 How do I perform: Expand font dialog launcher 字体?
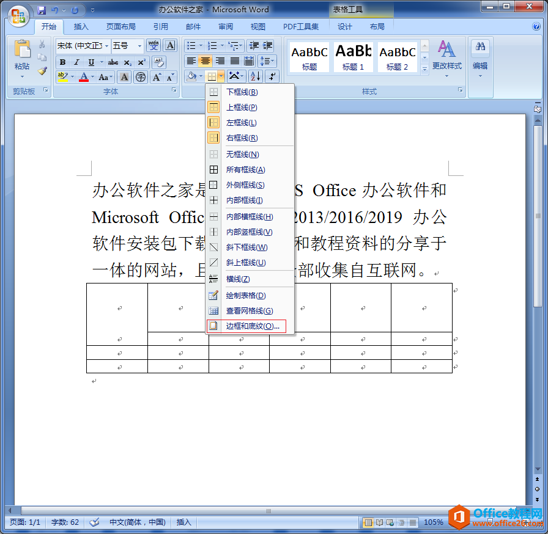174,90
